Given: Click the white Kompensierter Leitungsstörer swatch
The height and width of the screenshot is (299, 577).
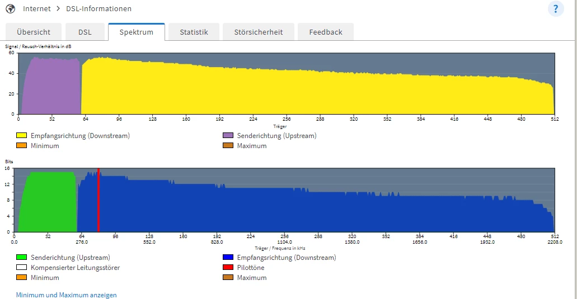Looking at the screenshot, I should tap(22, 267).
